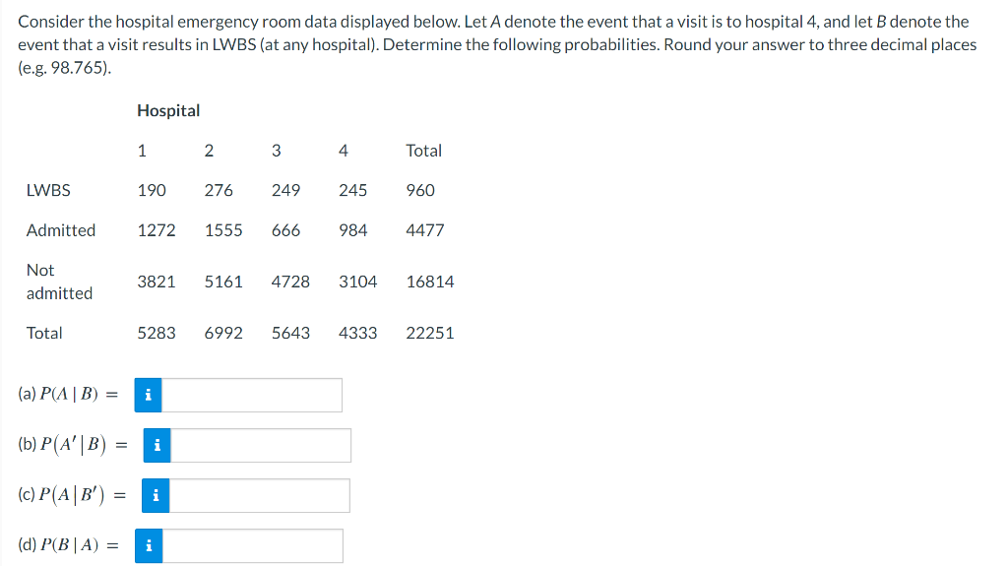Focus the P(A' | B) answer field
This screenshot has width=1008, height=566.
point(260,445)
